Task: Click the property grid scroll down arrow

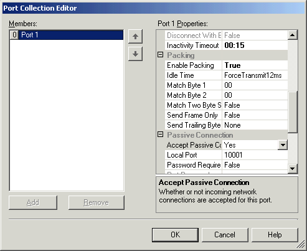Action: [293, 168]
